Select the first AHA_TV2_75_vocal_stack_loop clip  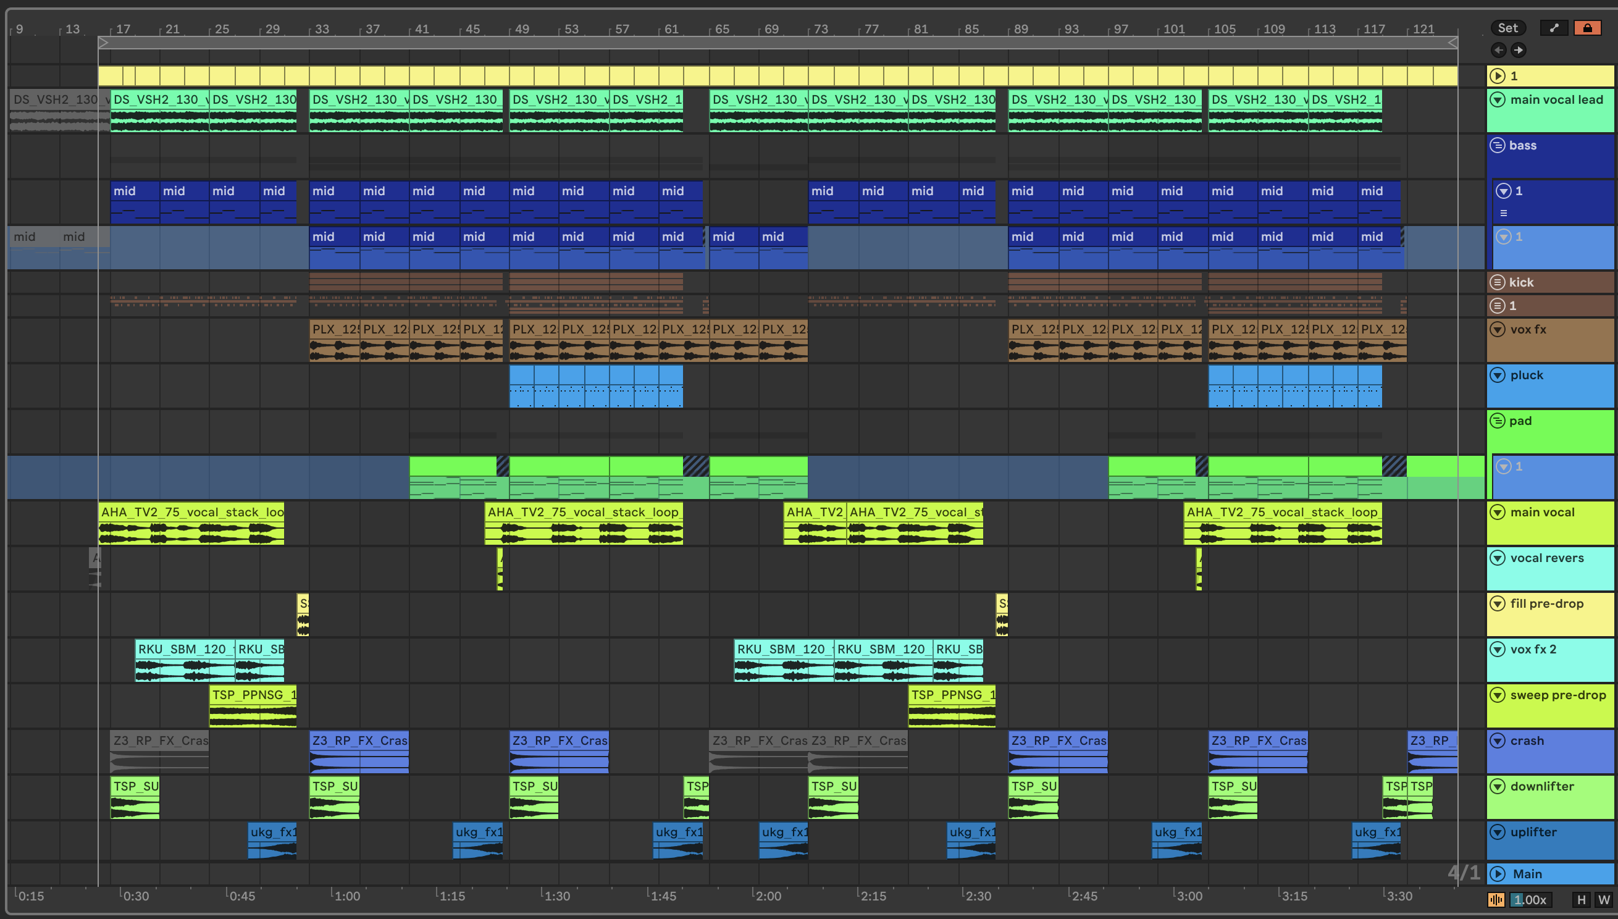(191, 522)
